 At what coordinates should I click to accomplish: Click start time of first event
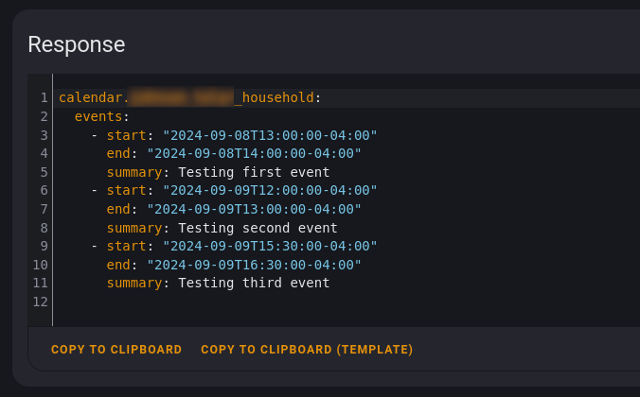(270, 135)
